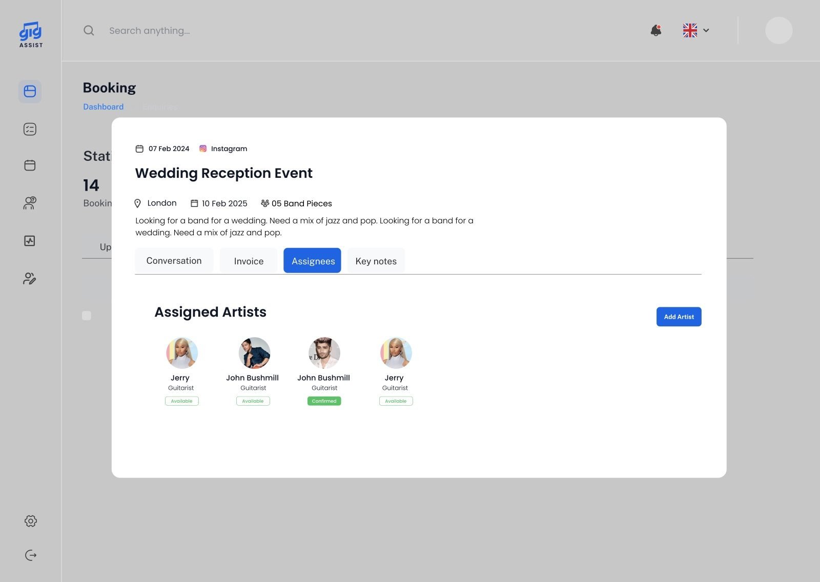Image resolution: width=820 pixels, height=582 pixels.
Task: Follow the Dashboard breadcrumb link
Action: coord(103,107)
